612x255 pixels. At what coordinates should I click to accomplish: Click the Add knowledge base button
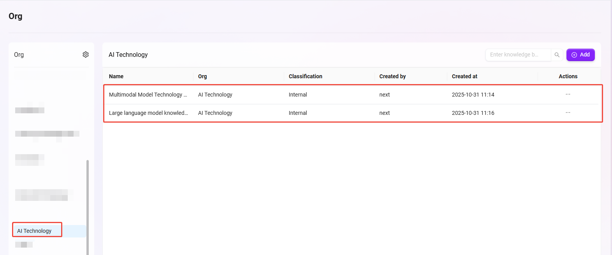click(x=580, y=55)
